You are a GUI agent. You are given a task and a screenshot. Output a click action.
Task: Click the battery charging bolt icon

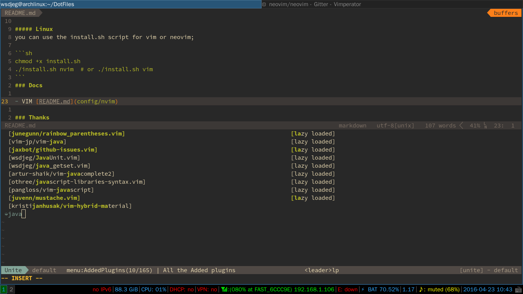[x=363, y=289]
